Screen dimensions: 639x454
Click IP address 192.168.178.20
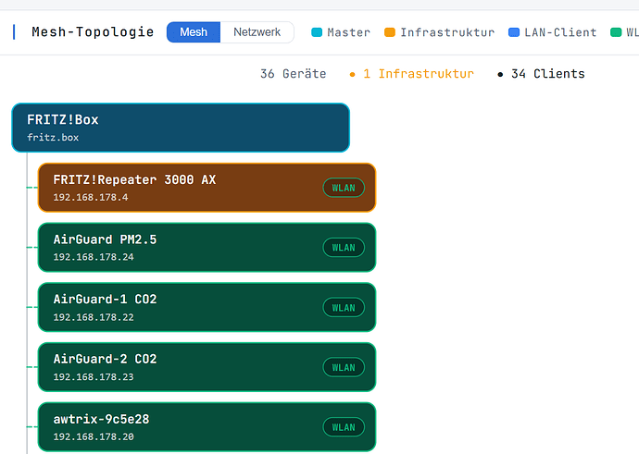(x=94, y=436)
